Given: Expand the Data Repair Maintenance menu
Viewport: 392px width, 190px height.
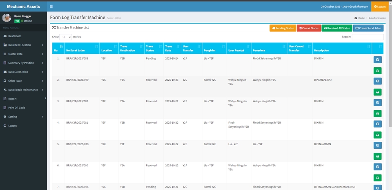Looking at the screenshot, I should 23,90.
